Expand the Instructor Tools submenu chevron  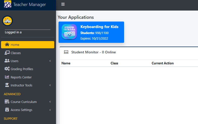pyautogui.click(x=50, y=85)
